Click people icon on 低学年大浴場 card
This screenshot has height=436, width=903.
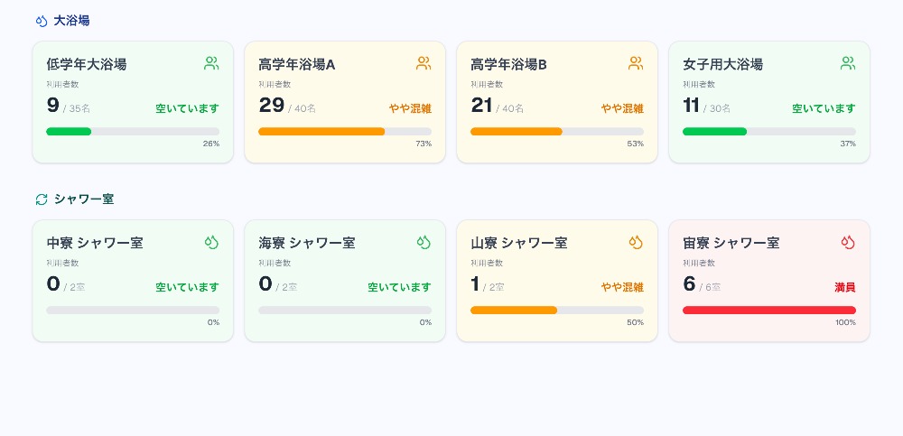(212, 63)
